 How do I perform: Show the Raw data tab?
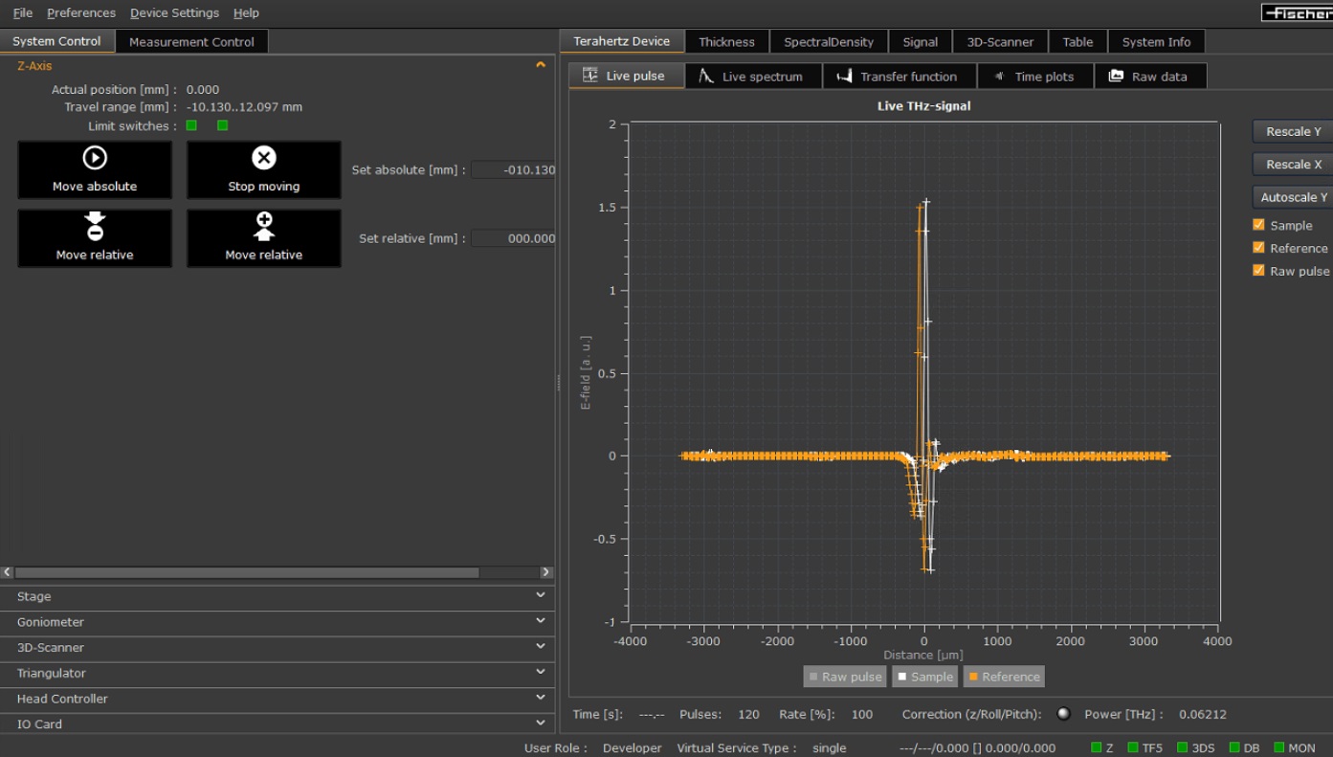1149,77
